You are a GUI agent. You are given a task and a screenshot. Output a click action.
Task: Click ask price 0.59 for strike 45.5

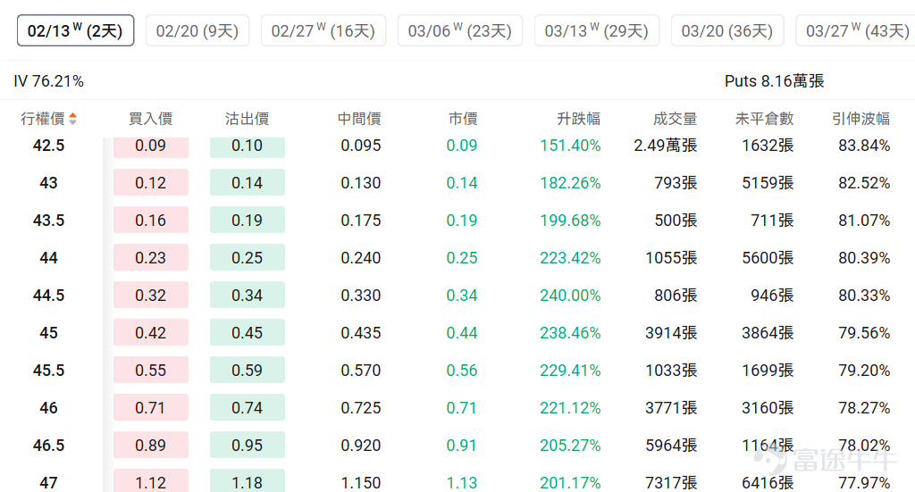[x=248, y=370]
